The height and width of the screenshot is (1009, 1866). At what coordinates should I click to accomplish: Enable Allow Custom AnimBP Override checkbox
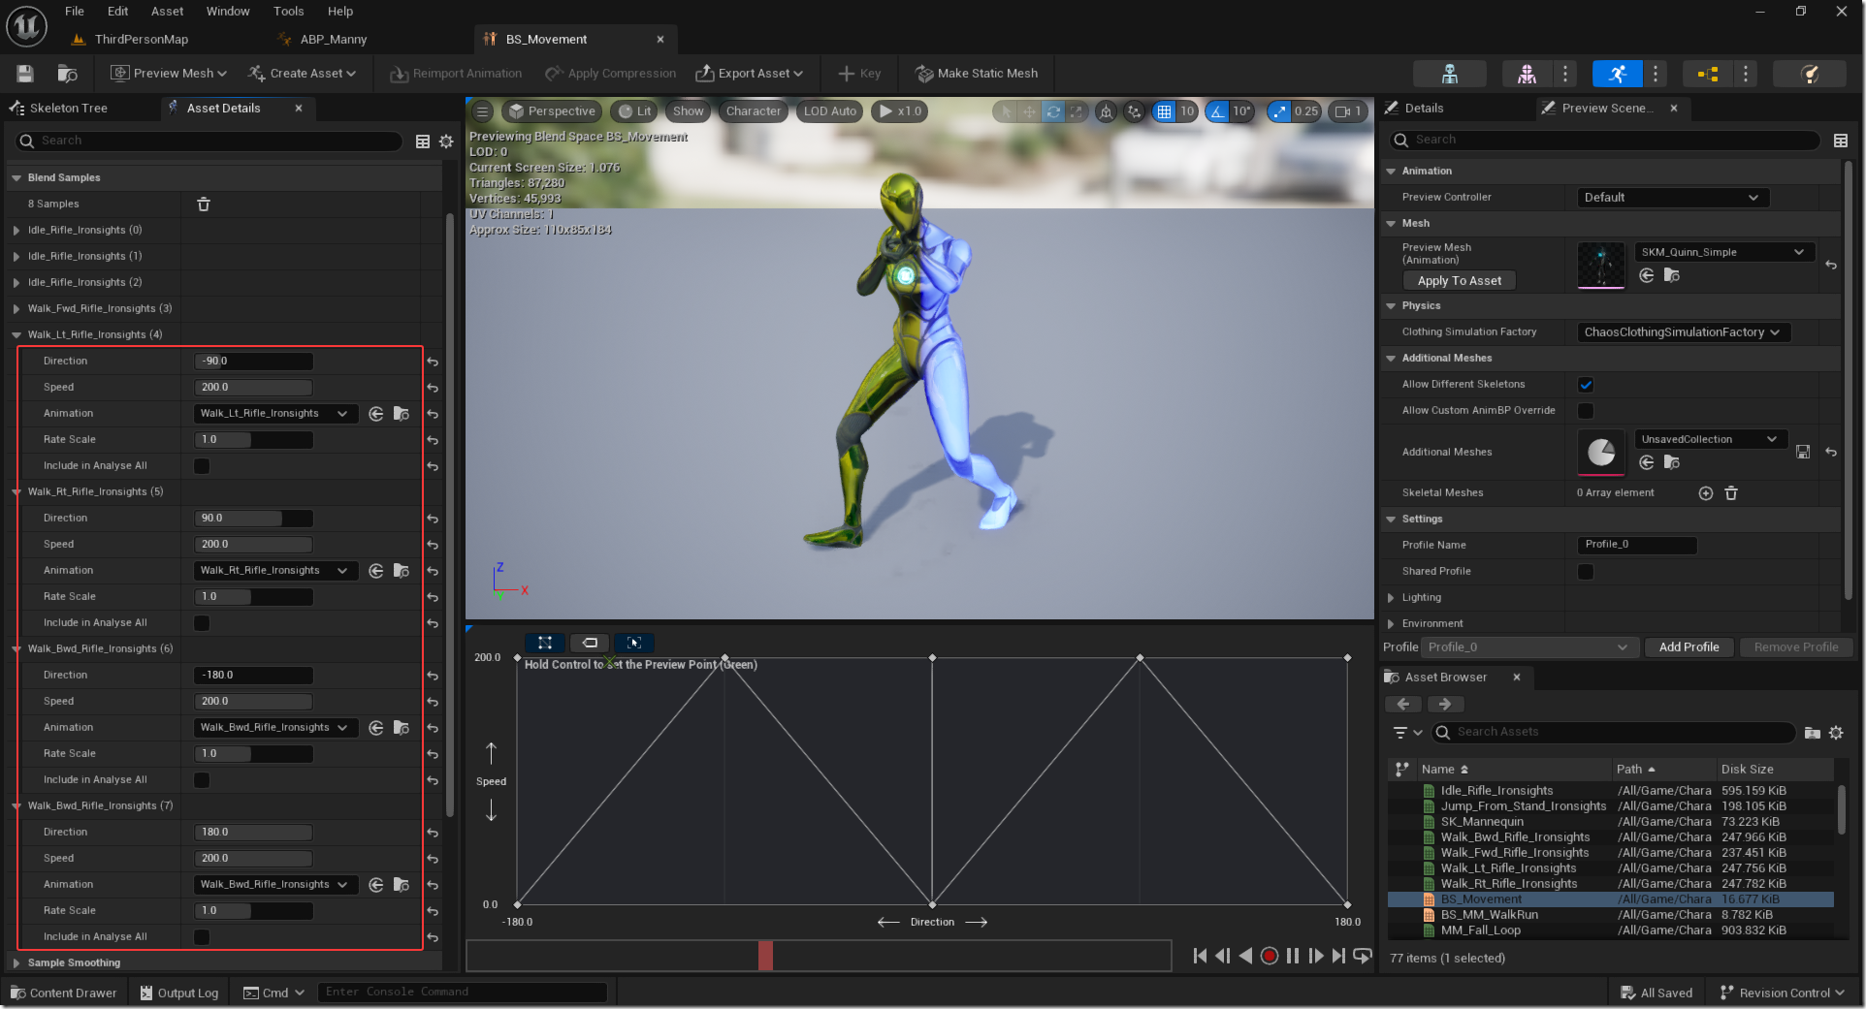(1586, 411)
